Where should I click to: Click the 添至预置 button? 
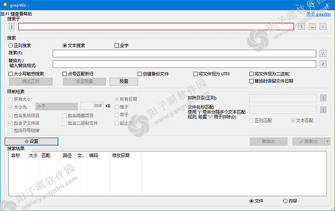pyautogui.click(x=84, y=82)
